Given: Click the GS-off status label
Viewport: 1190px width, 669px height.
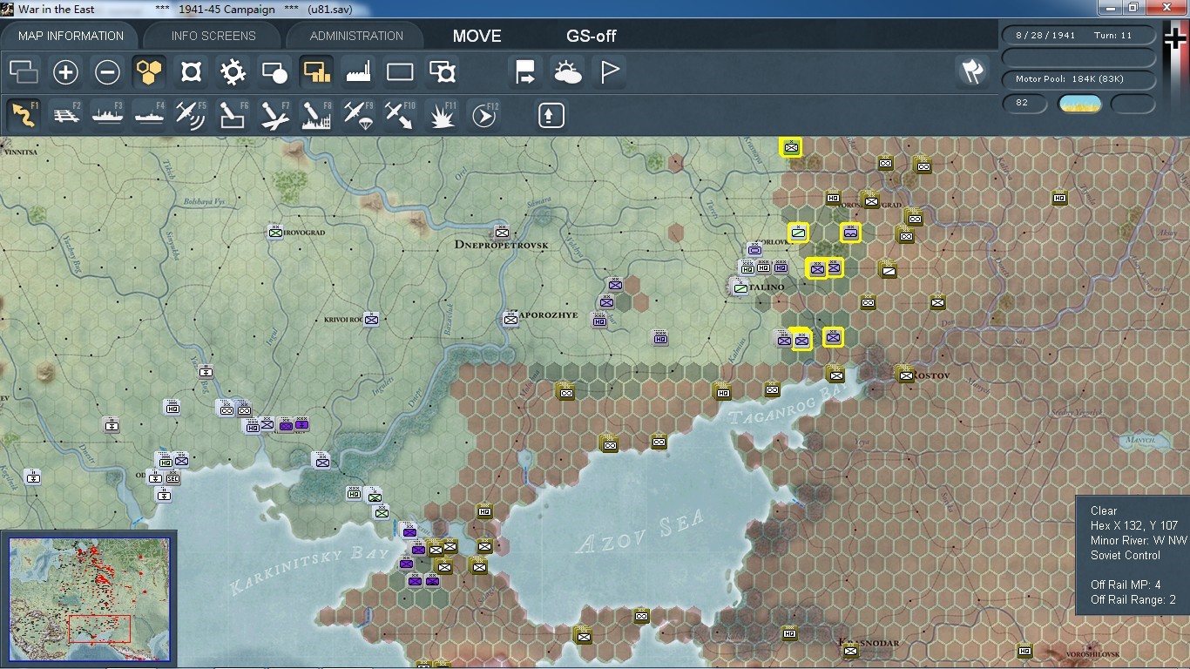Looking at the screenshot, I should click(x=592, y=36).
